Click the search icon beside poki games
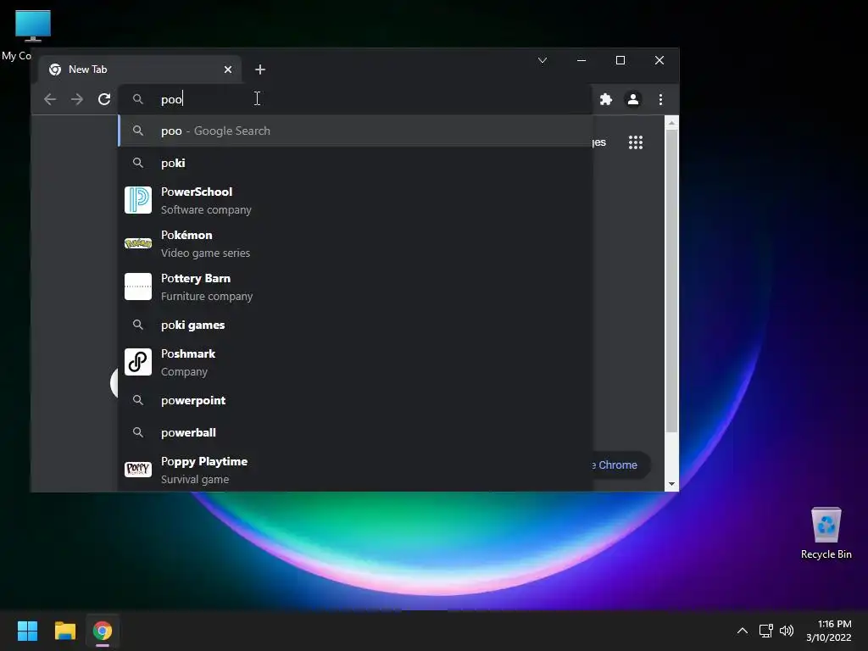This screenshot has width=868, height=651. point(138,325)
